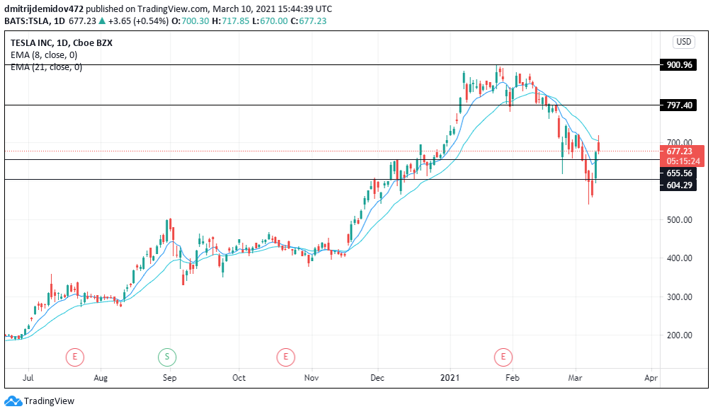
Task: Click the EMA (21, close, 0) indicator legend
Action: (46, 67)
